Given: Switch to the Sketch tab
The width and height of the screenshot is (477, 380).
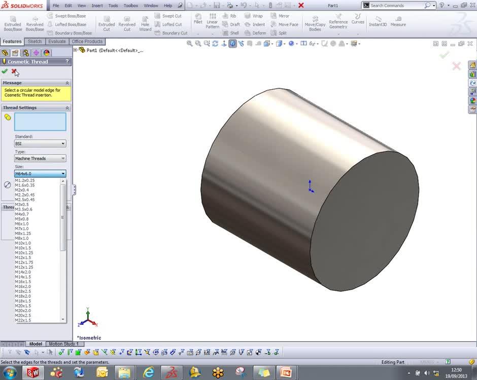Looking at the screenshot, I should pos(35,42).
